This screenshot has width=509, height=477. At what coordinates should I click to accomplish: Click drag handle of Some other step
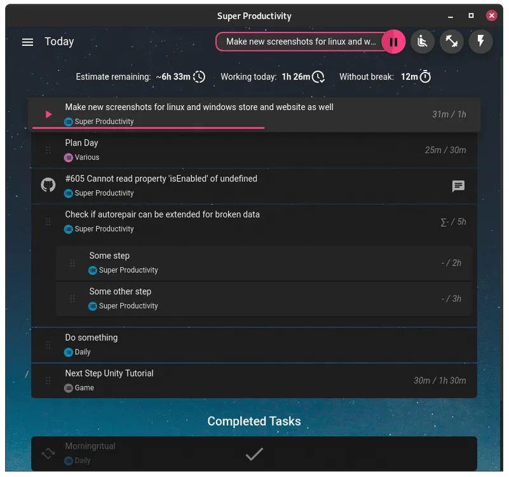72,299
